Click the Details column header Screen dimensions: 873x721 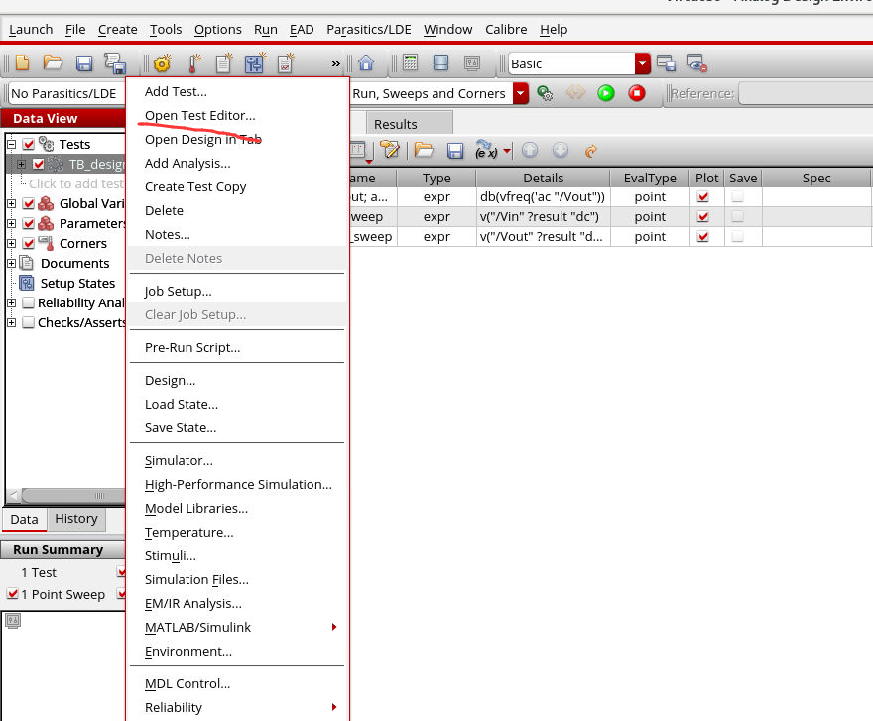click(x=543, y=179)
